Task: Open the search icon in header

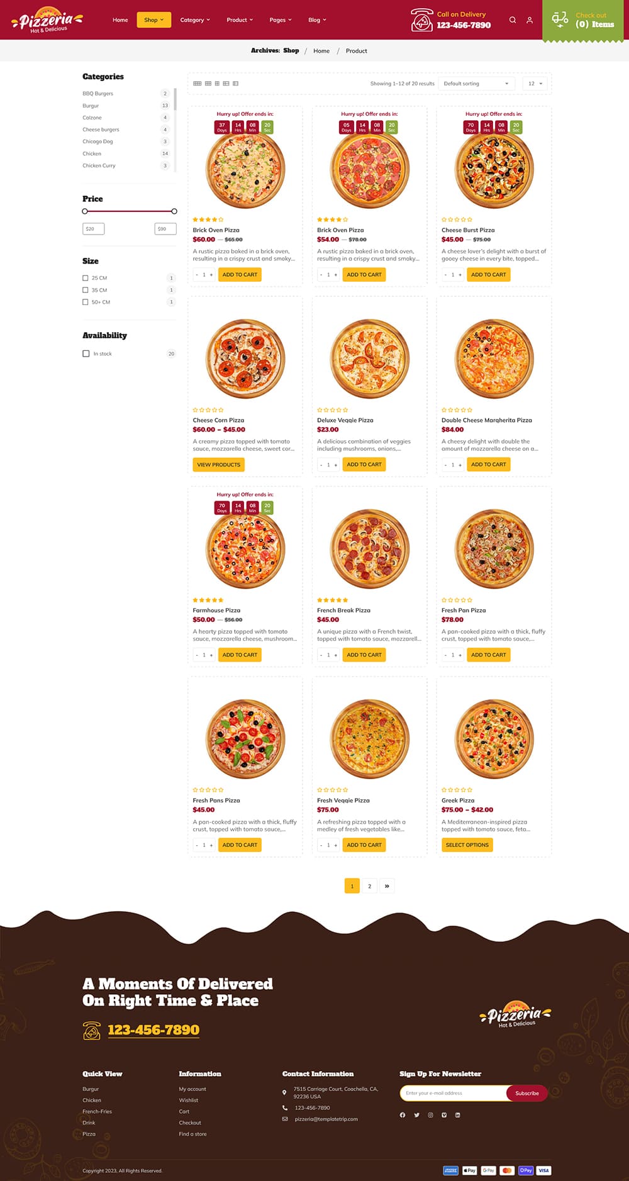Action: pyautogui.click(x=513, y=20)
